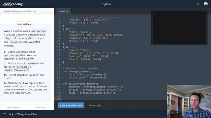The width and height of the screenshot is (211, 118).
Task: Click line number 29 in gutter
Action: 59,96
